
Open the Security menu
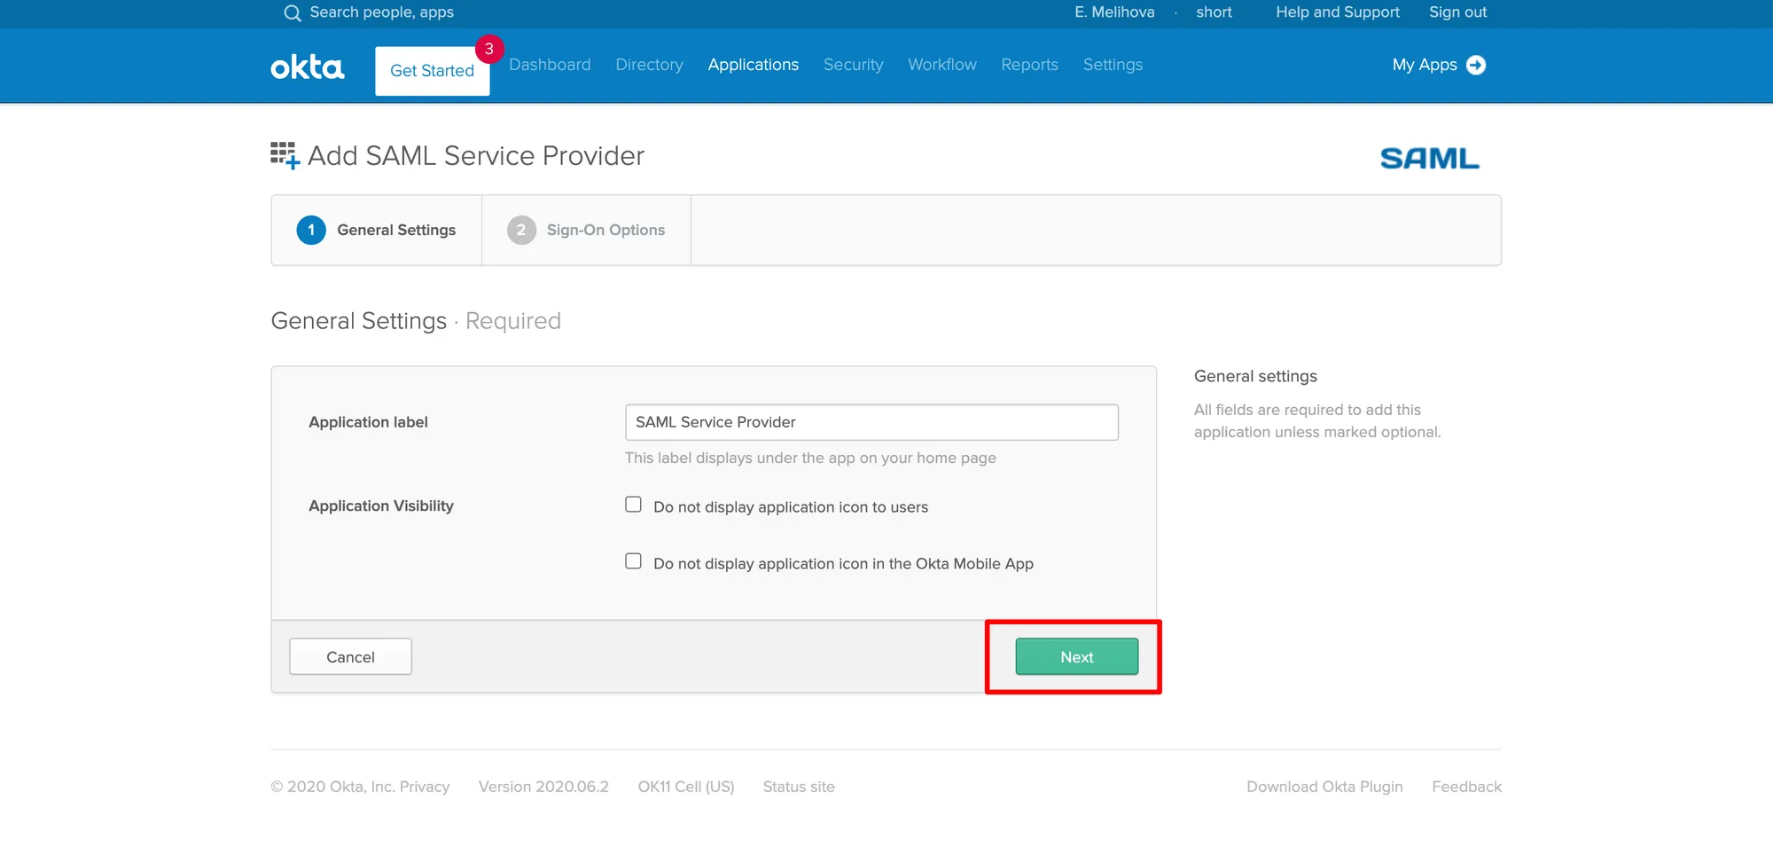pyautogui.click(x=853, y=65)
